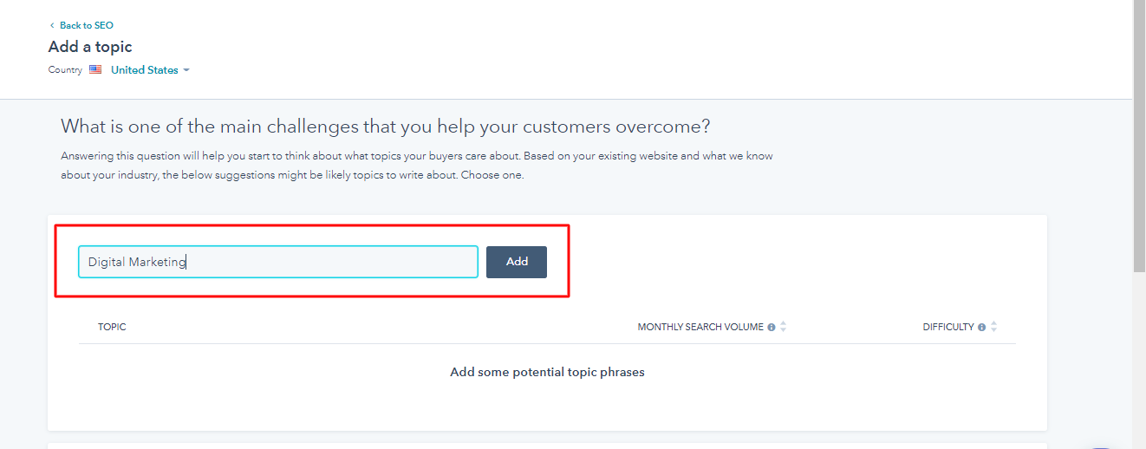Image resolution: width=1146 pixels, height=449 pixels.
Task: Click the back chevron beside Back to SEO
Action: tap(52, 26)
